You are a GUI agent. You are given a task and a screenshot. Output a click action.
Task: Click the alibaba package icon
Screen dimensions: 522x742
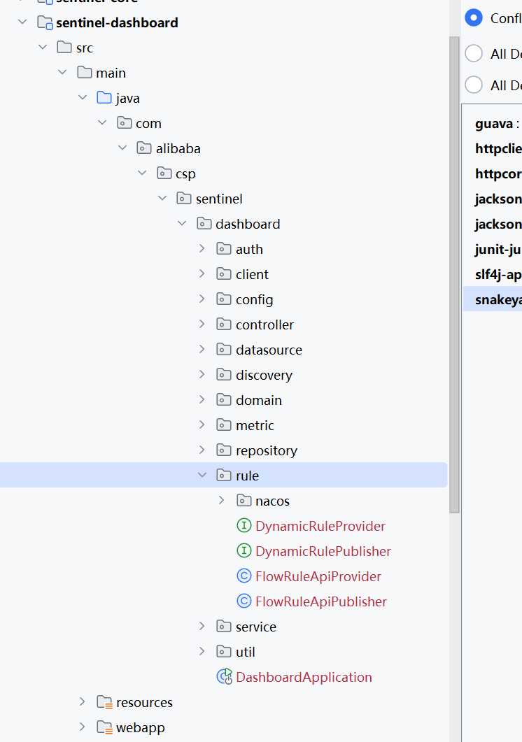pyautogui.click(x=144, y=148)
